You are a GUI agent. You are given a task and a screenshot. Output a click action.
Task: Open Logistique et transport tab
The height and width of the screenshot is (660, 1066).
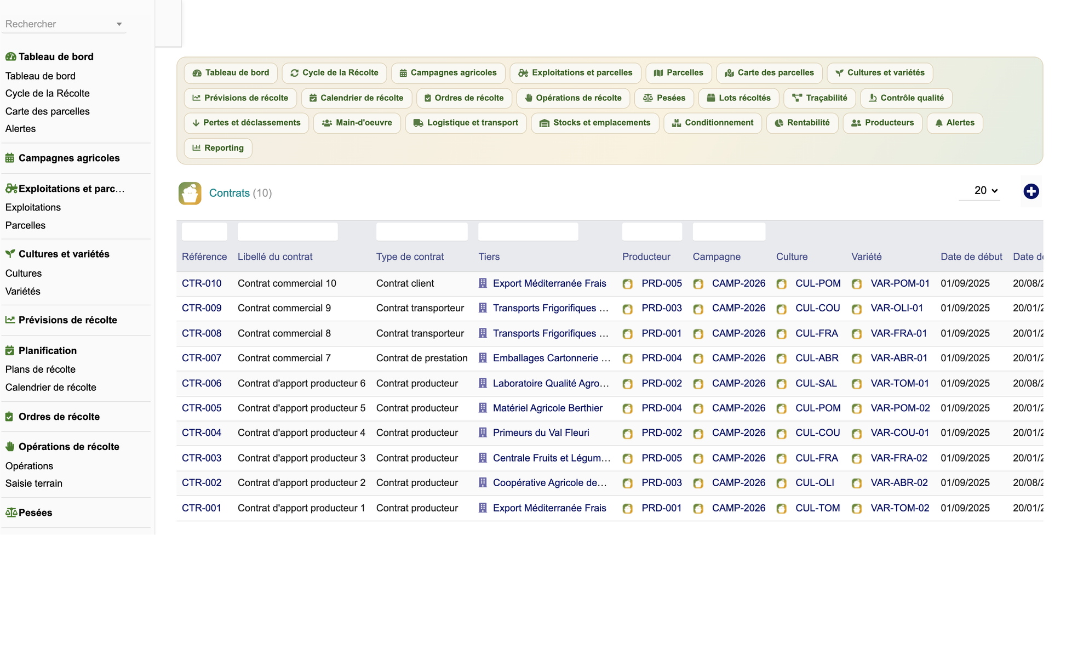(466, 123)
